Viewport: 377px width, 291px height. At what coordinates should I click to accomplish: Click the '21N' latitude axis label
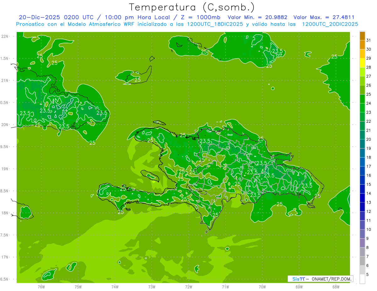click(x=5, y=81)
